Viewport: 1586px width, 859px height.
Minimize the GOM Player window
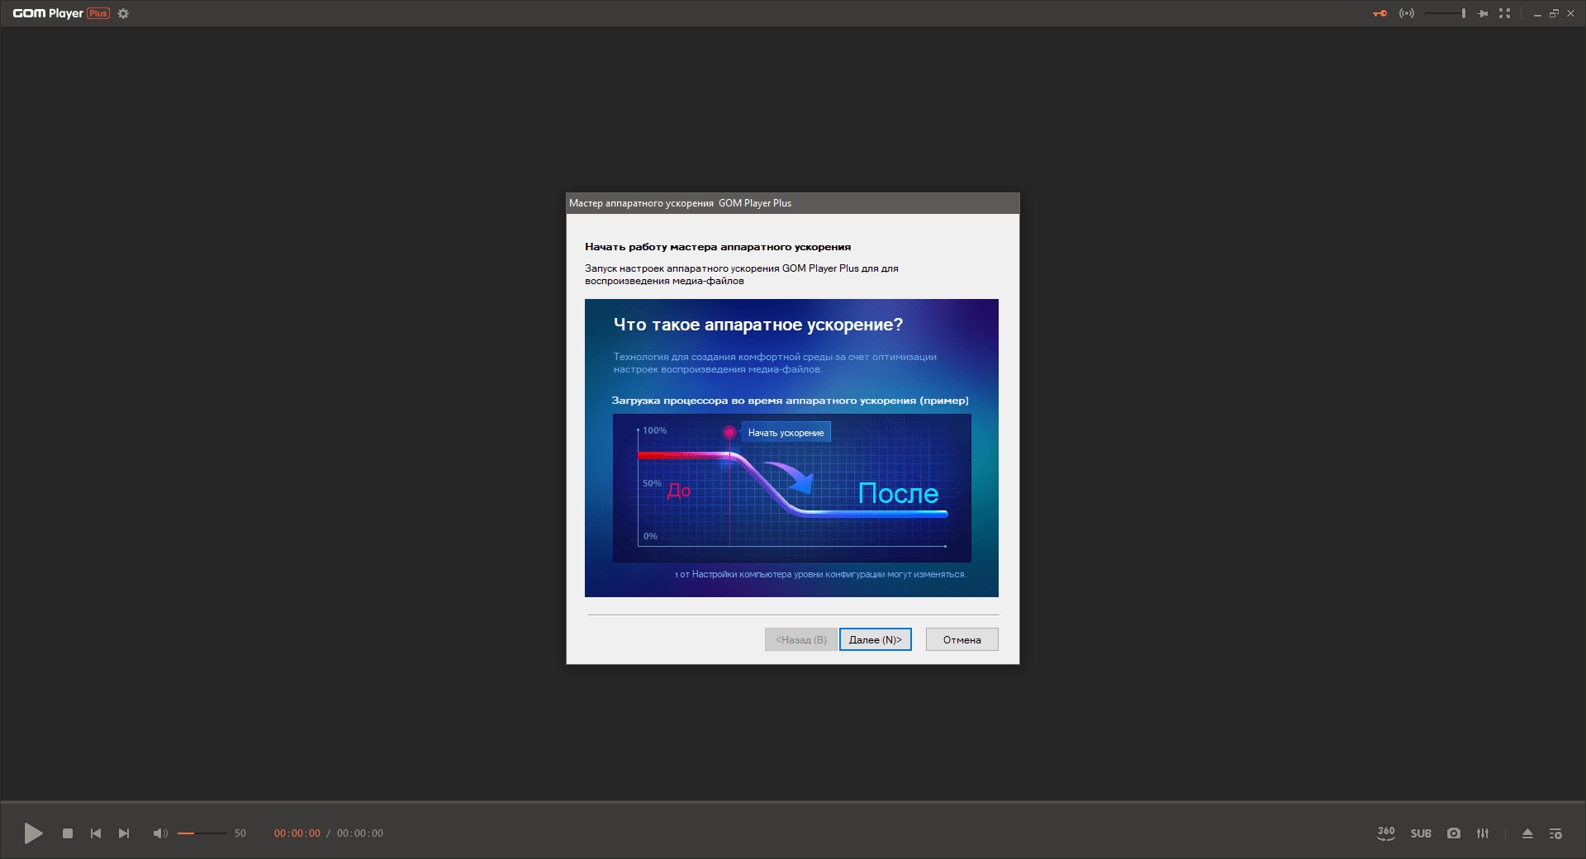[1537, 14]
